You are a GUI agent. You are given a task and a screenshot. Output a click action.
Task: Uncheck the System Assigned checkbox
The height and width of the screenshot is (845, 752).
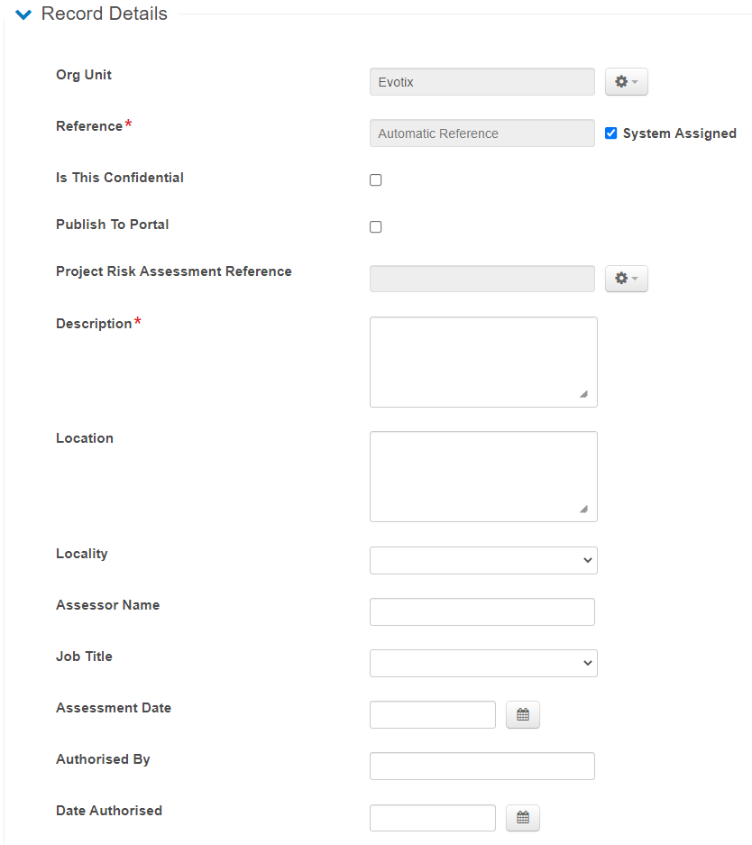610,133
